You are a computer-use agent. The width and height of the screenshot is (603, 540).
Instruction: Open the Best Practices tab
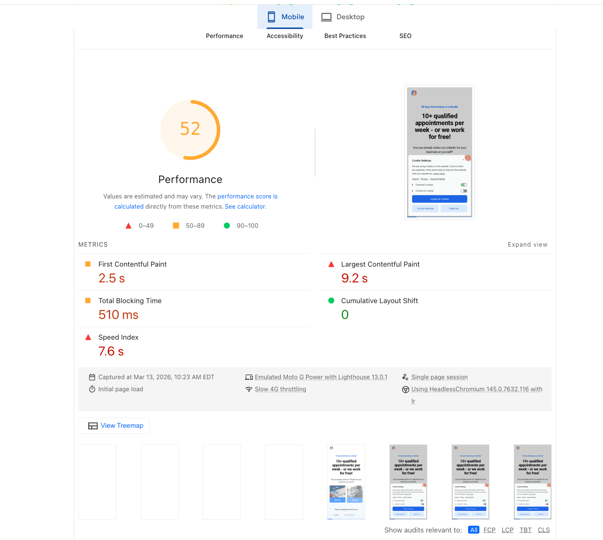pos(345,36)
